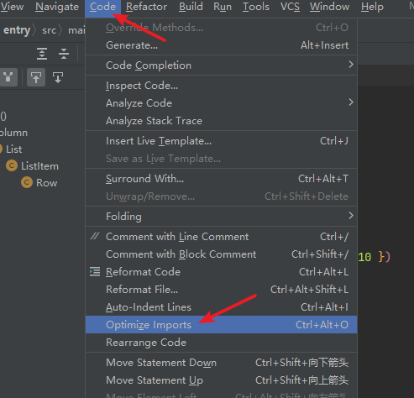Click the src breadcrumb
Image resolution: width=414 pixels, height=398 pixels.
pyautogui.click(x=49, y=30)
